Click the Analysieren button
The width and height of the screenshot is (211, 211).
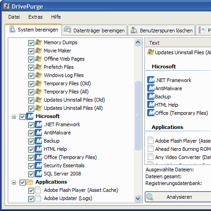point(178,197)
